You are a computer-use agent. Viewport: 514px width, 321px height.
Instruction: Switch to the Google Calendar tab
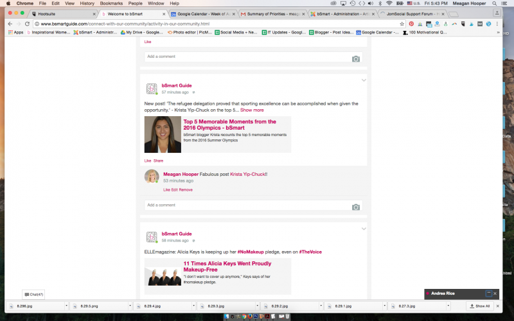pyautogui.click(x=202, y=13)
